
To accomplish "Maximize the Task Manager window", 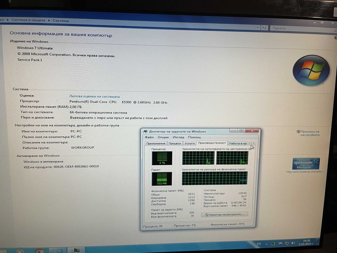I will (x=241, y=130).
